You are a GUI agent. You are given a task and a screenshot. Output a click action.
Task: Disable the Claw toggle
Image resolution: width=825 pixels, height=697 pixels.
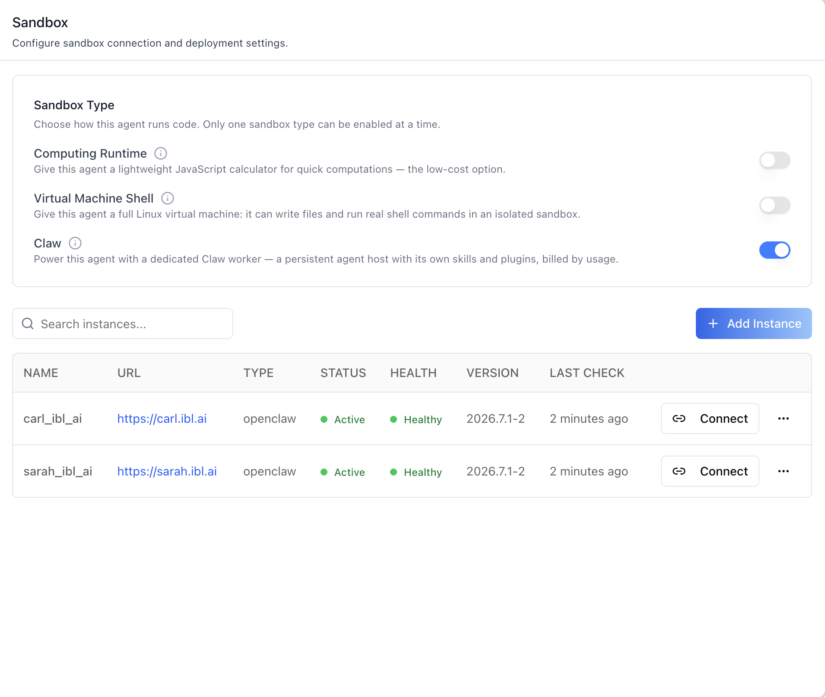coord(775,250)
